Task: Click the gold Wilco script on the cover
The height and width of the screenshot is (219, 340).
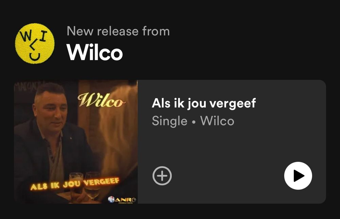Action: [101, 100]
